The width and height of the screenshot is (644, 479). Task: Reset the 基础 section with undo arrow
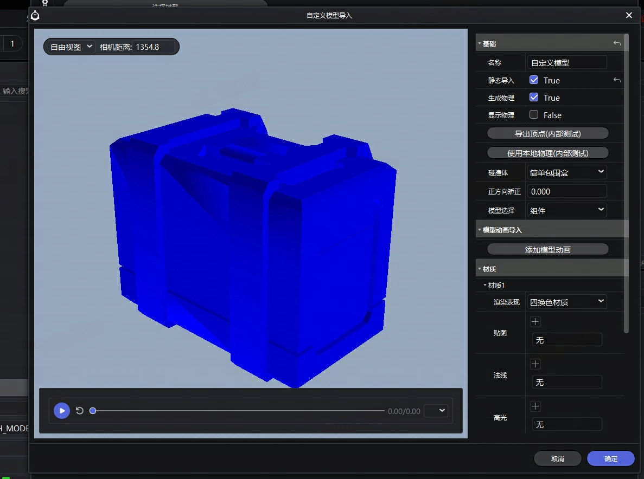pos(617,43)
